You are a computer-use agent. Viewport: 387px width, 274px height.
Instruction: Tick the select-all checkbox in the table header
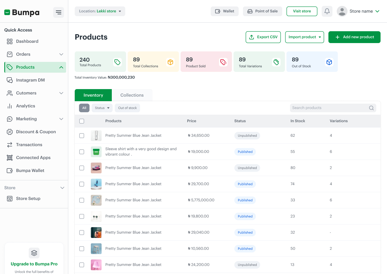[82, 121]
